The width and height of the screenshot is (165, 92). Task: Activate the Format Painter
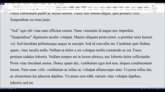pos(8,10)
